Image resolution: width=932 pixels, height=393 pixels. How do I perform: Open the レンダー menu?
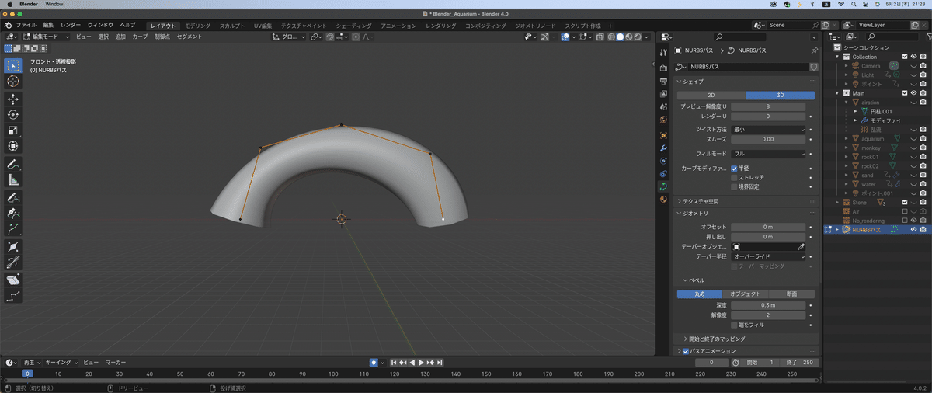[x=70, y=26]
